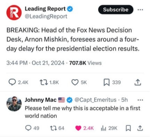Click the Subscribe button
Screen dimensions: 150x137
click(116, 9)
